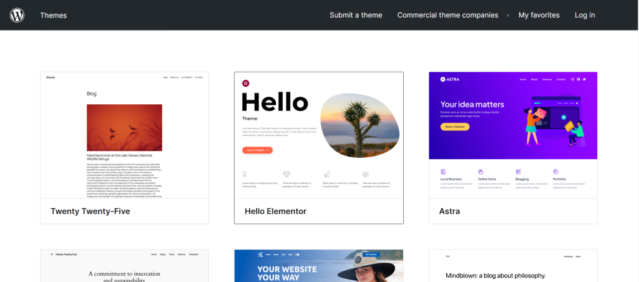Viewport: 639px width, 282px height.
Task: Click the Launch Project button in Hello preview
Action: pos(257,150)
